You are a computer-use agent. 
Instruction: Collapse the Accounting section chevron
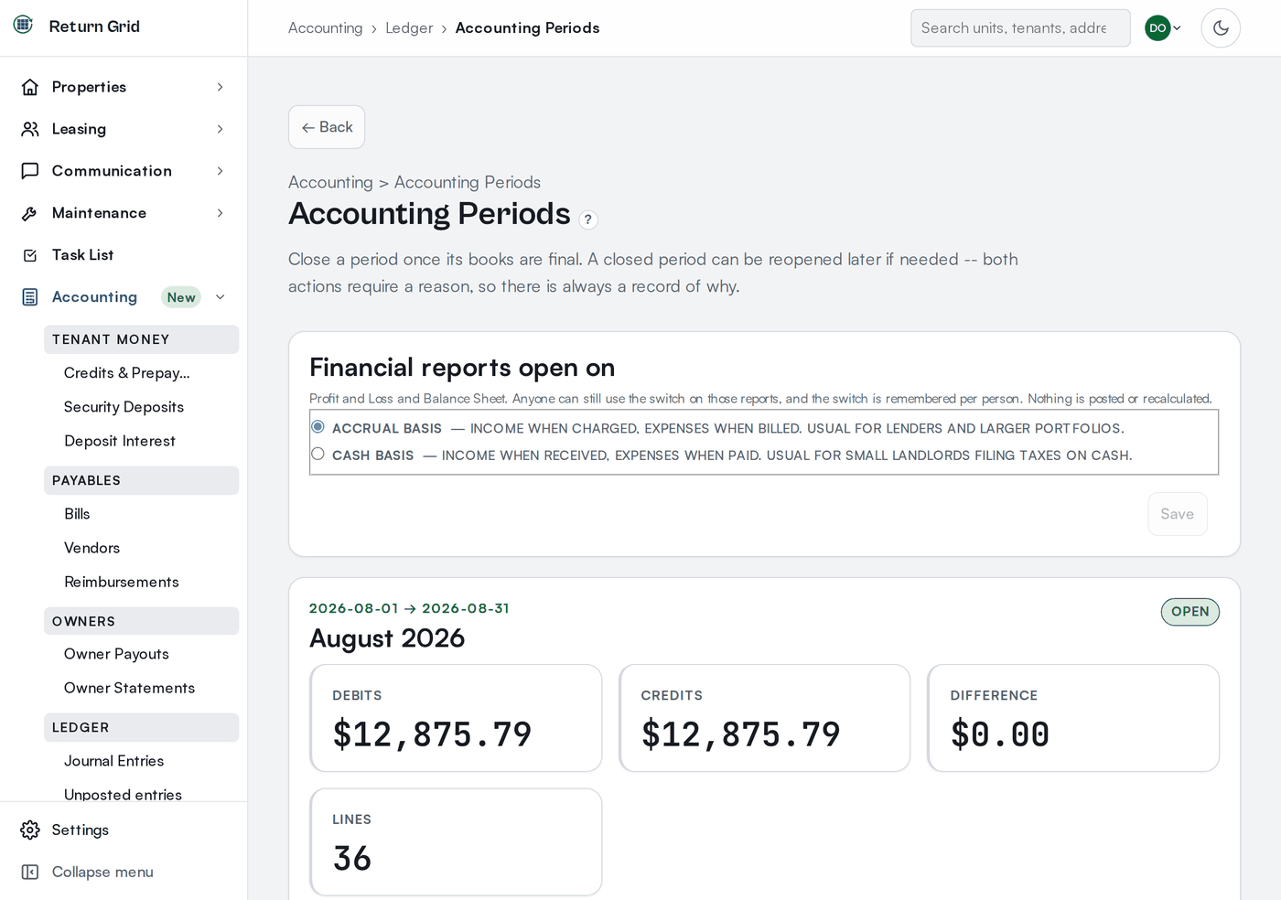[220, 297]
